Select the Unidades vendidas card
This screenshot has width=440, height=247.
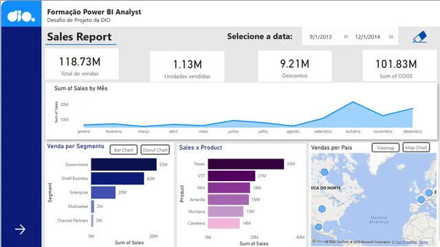coord(187,67)
